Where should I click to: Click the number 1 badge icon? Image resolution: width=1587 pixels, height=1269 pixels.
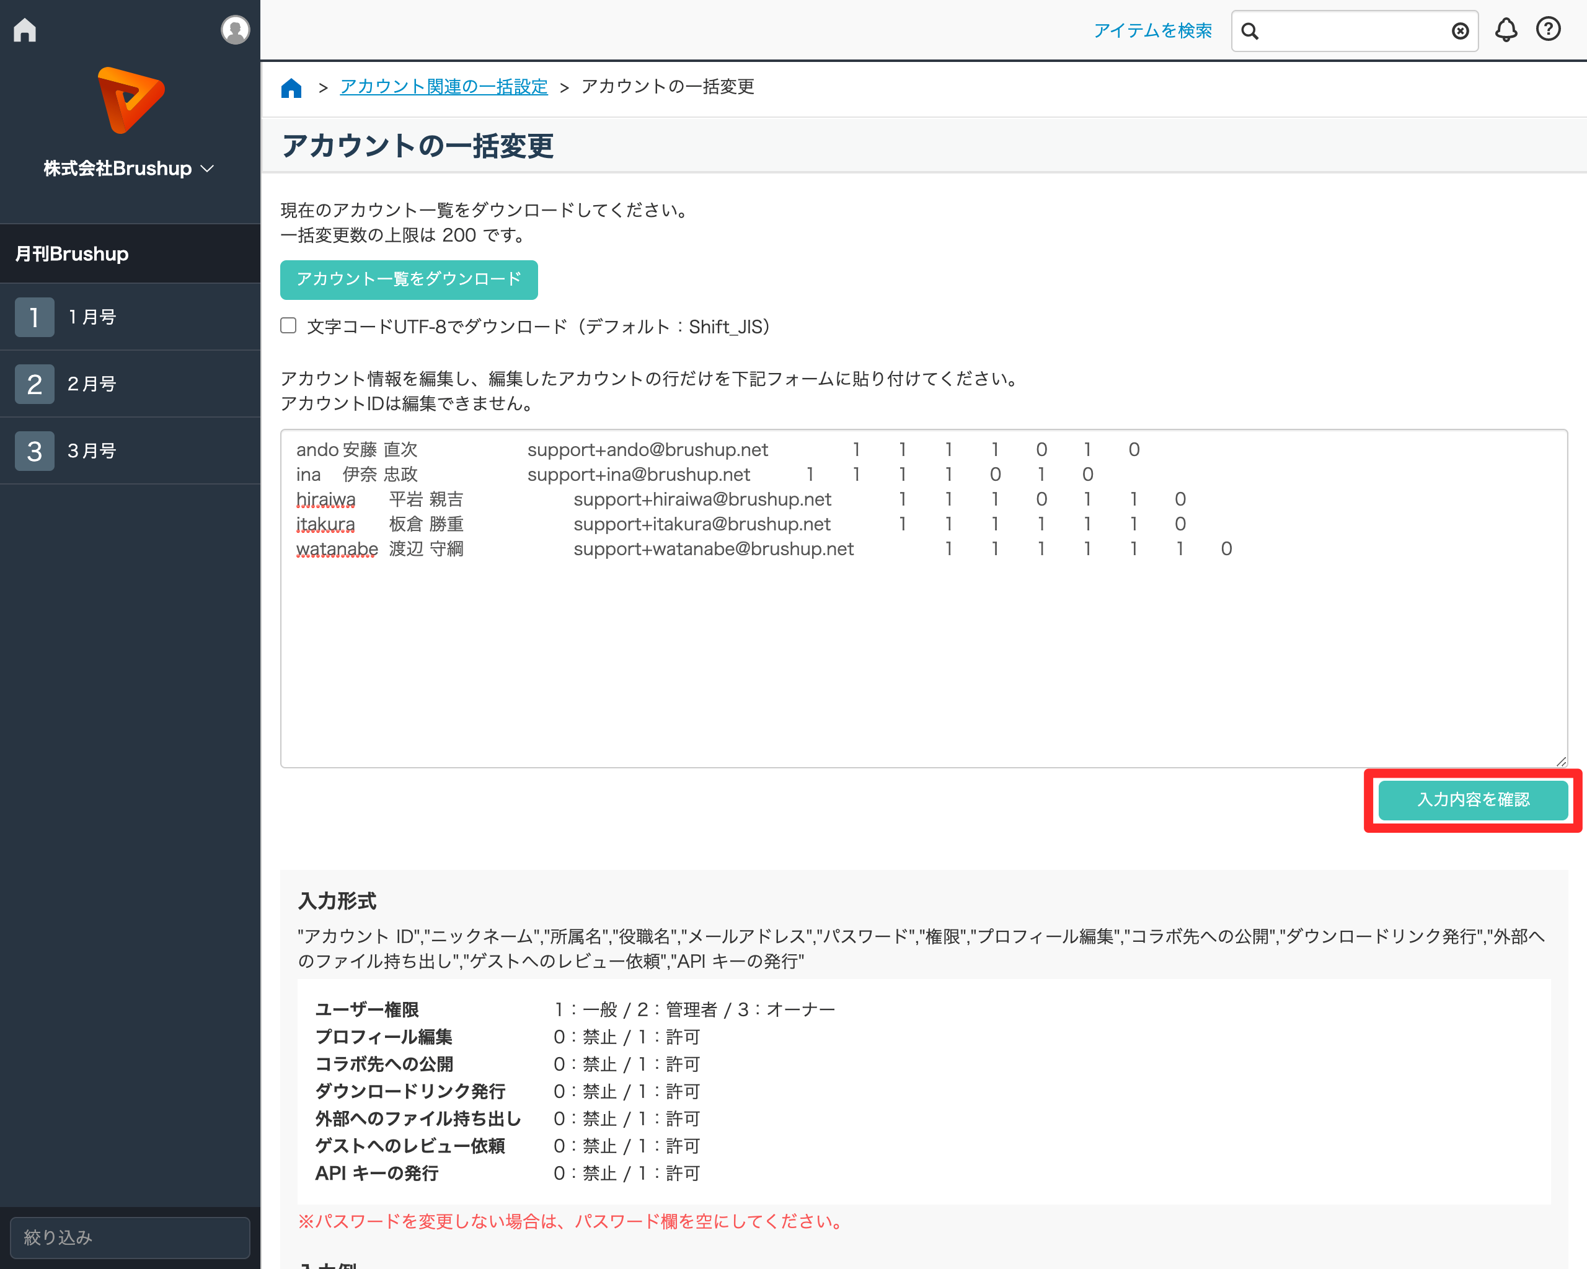click(x=35, y=317)
